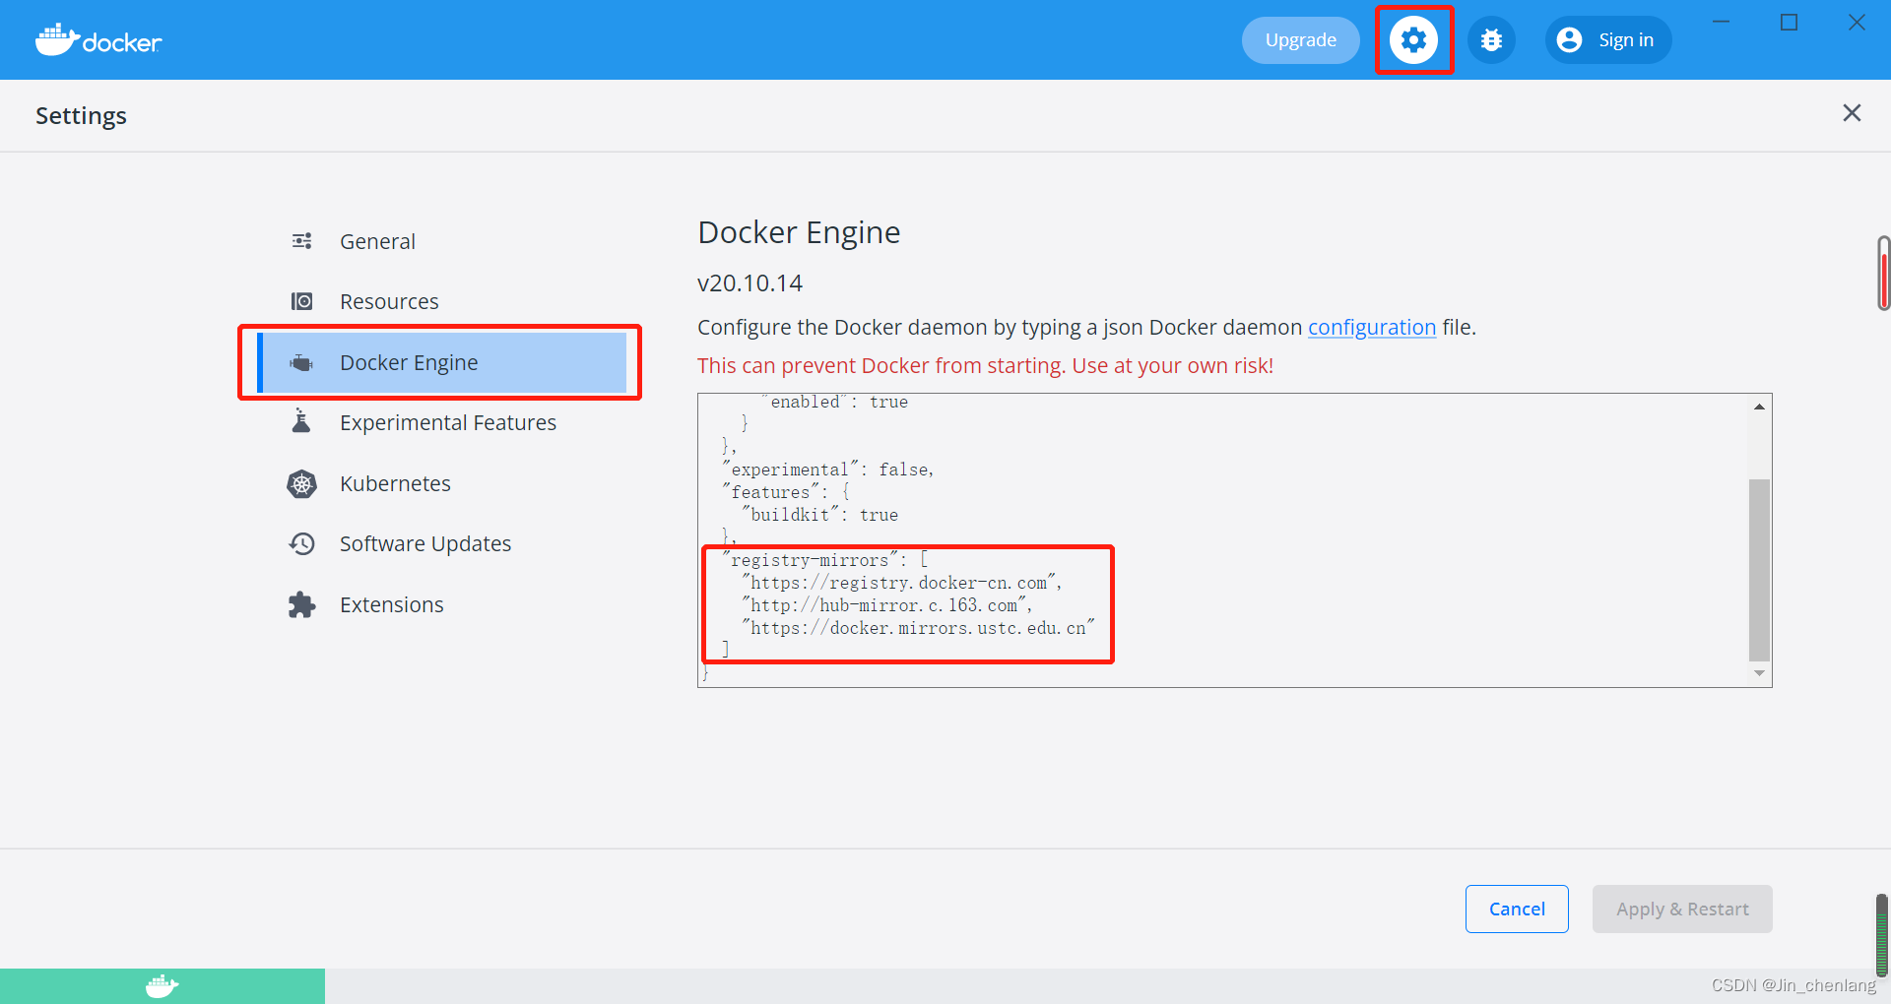Open the daemon configuration link
The image size is (1891, 1004).
[x=1372, y=327]
